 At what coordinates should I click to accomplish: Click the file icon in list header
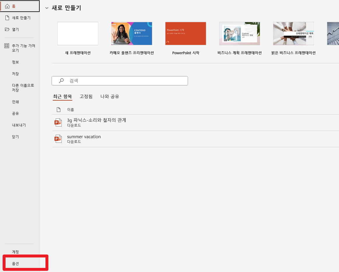58,110
